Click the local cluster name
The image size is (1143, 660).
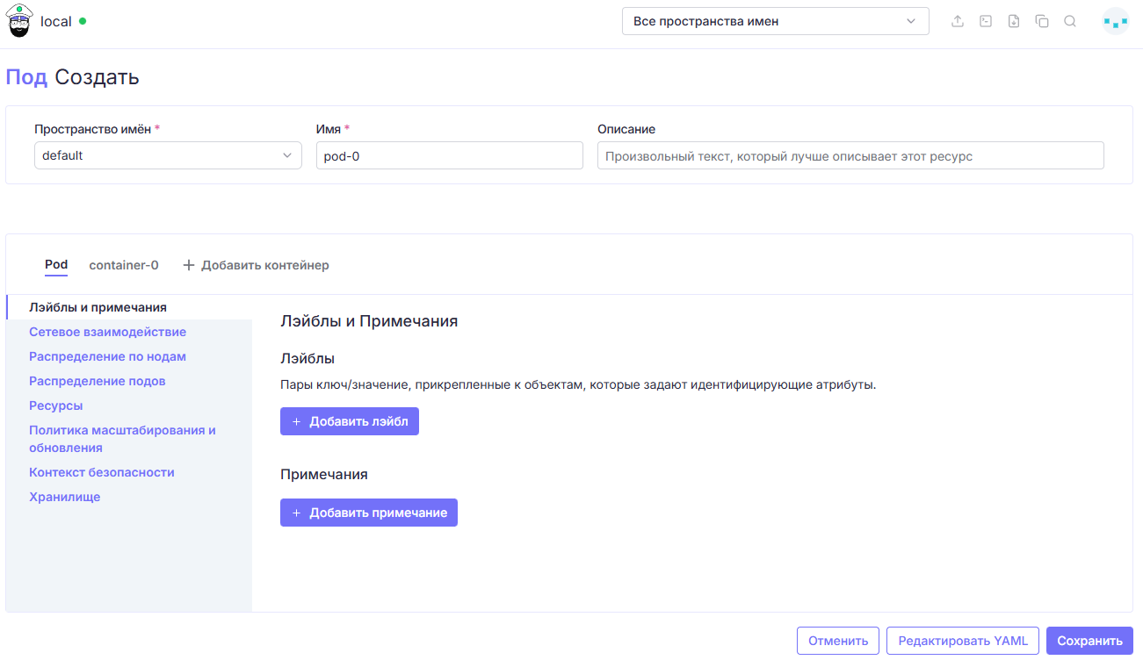[56, 21]
